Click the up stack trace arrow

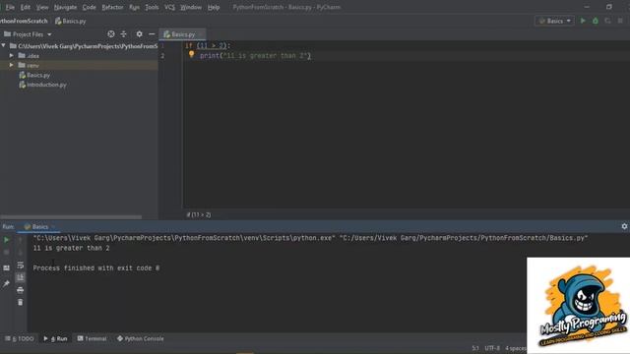point(20,240)
